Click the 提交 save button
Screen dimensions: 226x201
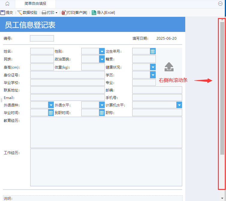click(7, 13)
